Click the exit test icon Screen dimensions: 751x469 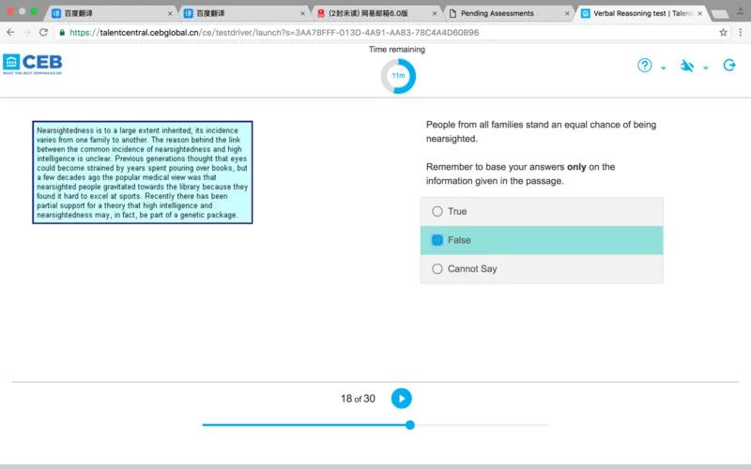[x=729, y=66]
